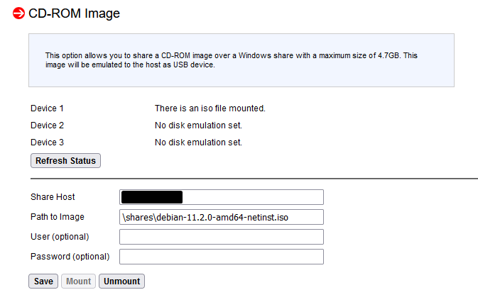The image size is (478, 307).
Task: Click the Device 1 label
Action: (x=47, y=108)
